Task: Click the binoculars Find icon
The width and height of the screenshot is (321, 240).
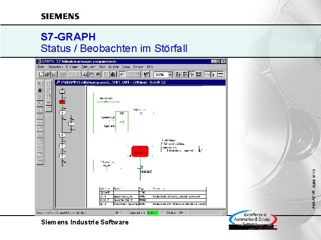Action: point(98,74)
